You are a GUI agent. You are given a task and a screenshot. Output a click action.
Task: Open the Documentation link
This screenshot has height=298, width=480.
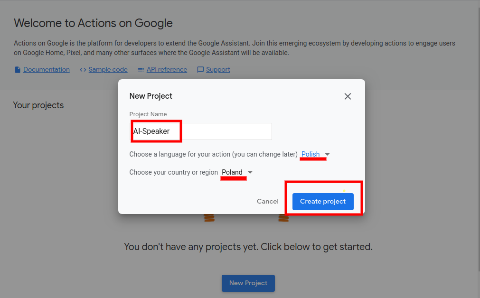click(47, 70)
